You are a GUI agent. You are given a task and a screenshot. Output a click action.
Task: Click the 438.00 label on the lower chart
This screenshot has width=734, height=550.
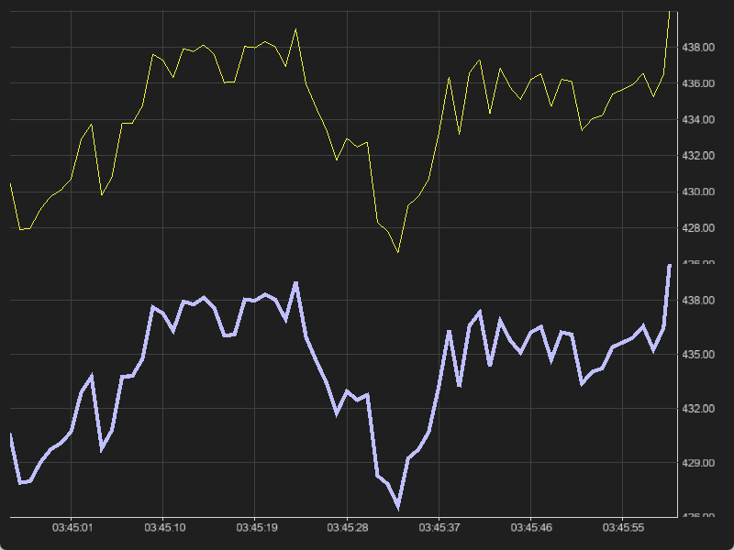tap(697, 301)
